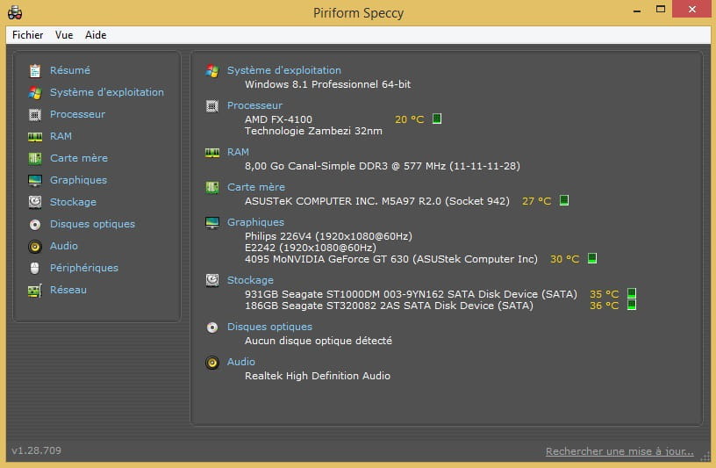716x468 pixels.
Task: Click Rechercher une mise à jour link
Action: pos(619,452)
